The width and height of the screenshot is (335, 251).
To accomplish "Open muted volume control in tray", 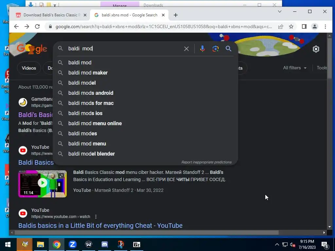I will click(292, 244).
